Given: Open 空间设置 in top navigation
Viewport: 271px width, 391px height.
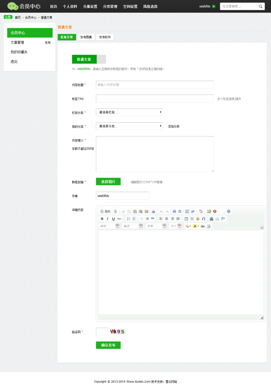Looking at the screenshot, I should [x=130, y=6].
